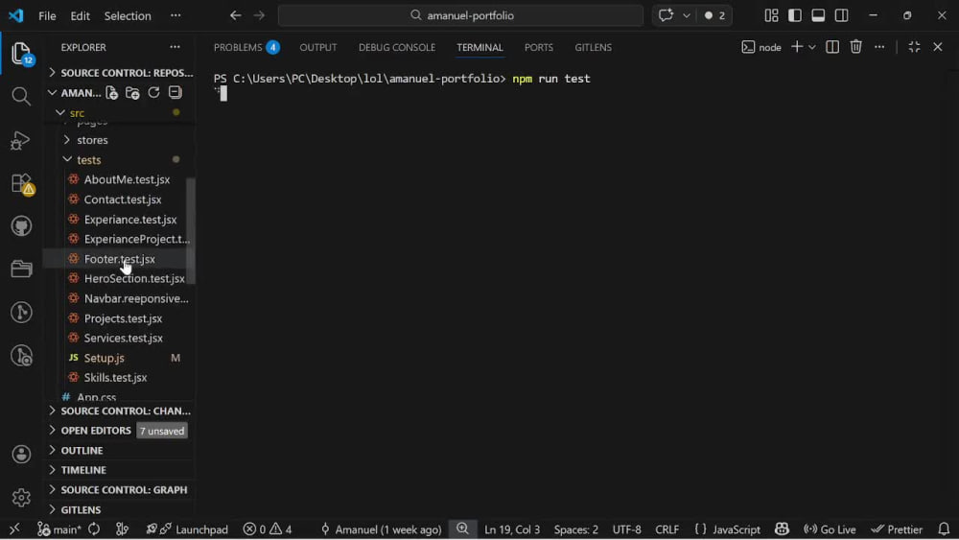
Task: Collapse the src folder
Action: 119,112
